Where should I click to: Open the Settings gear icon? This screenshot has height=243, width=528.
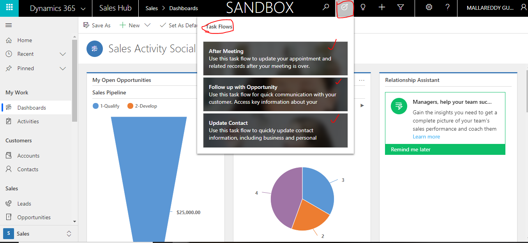tap(429, 7)
